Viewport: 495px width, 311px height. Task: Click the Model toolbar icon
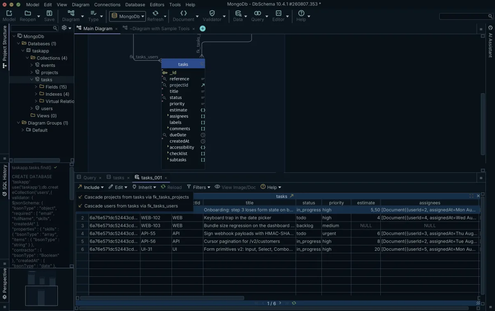coord(9,13)
